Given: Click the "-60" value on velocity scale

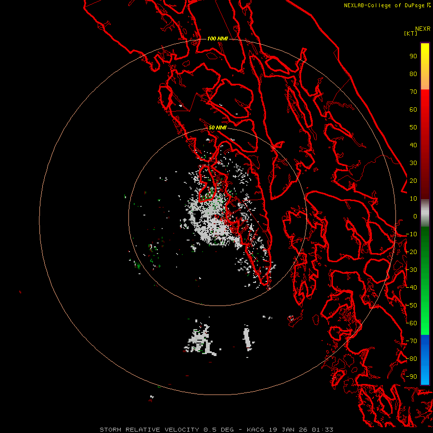Looking at the screenshot, I should pyautogui.click(x=411, y=323).
